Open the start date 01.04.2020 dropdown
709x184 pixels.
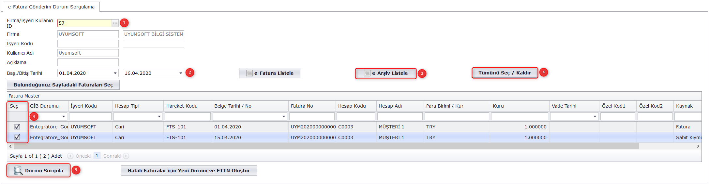[x=115, y=73]
